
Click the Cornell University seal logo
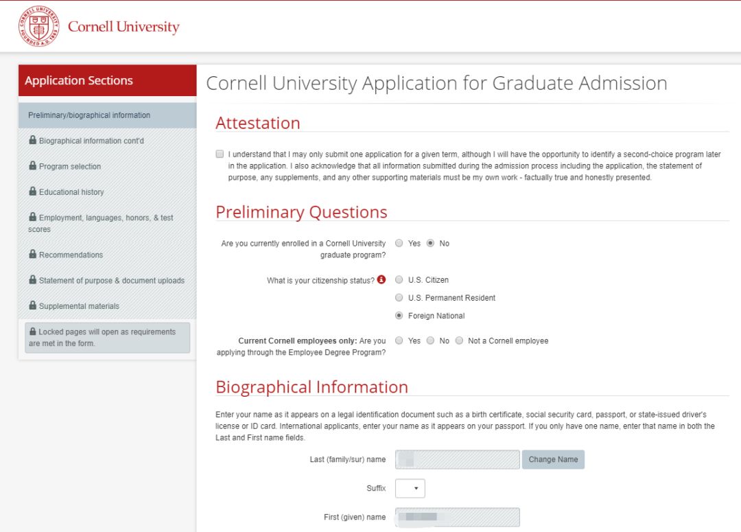[x=38, y=26]
